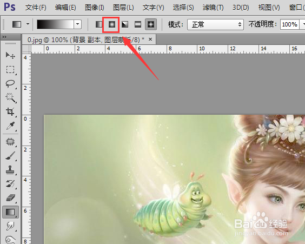Screen dimensions: 305x244
Task: Open the 编辑(E) menu
Action: point(65,8)
